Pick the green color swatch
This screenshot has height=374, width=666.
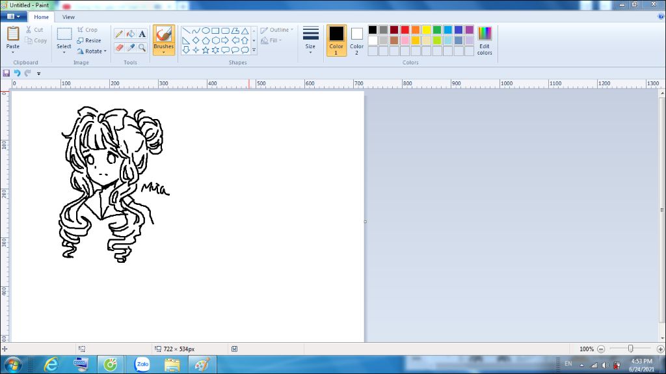coord(437,30)
